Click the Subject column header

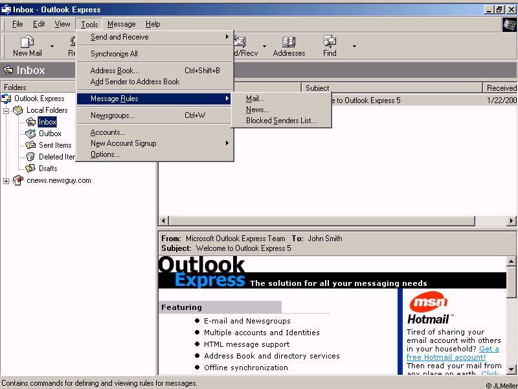coord(391,88)
